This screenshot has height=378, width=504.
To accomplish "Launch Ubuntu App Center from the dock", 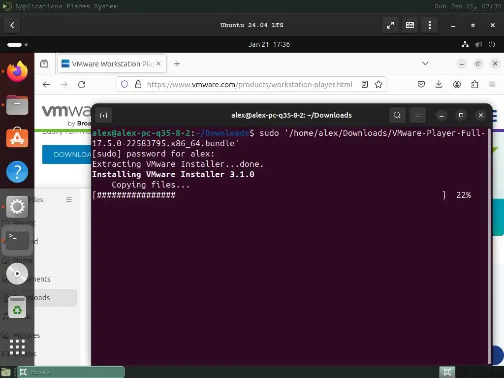I will pyautogui.click(x=17, y=138).
